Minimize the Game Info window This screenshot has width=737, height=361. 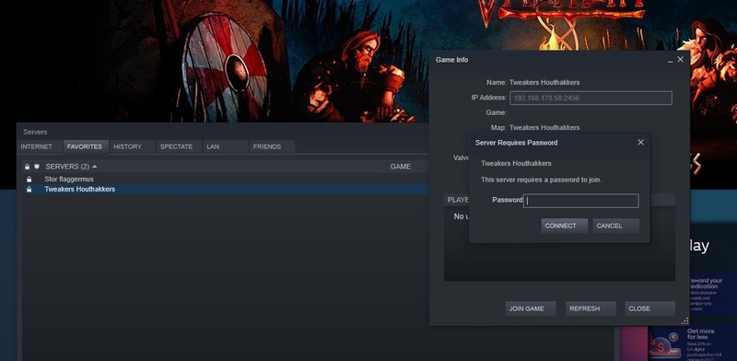(671, 60)
